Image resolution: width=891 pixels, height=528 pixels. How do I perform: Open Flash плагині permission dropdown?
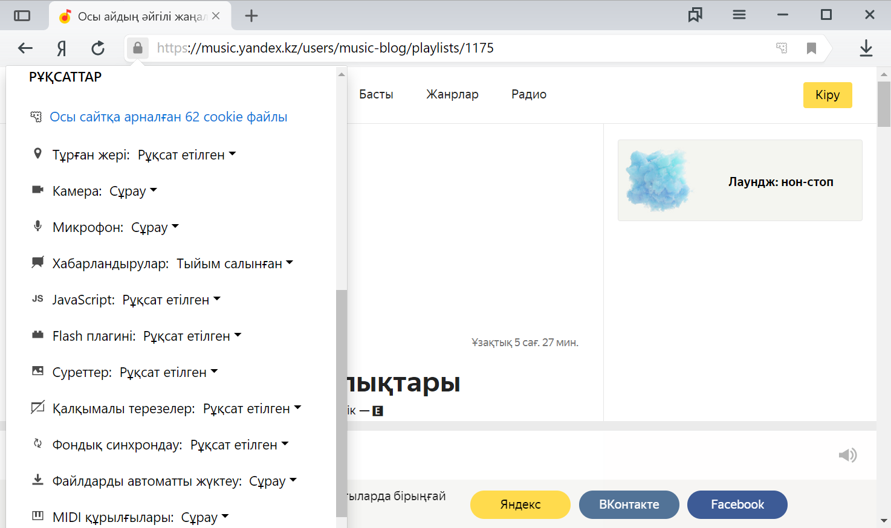click(x=192, y=336)
